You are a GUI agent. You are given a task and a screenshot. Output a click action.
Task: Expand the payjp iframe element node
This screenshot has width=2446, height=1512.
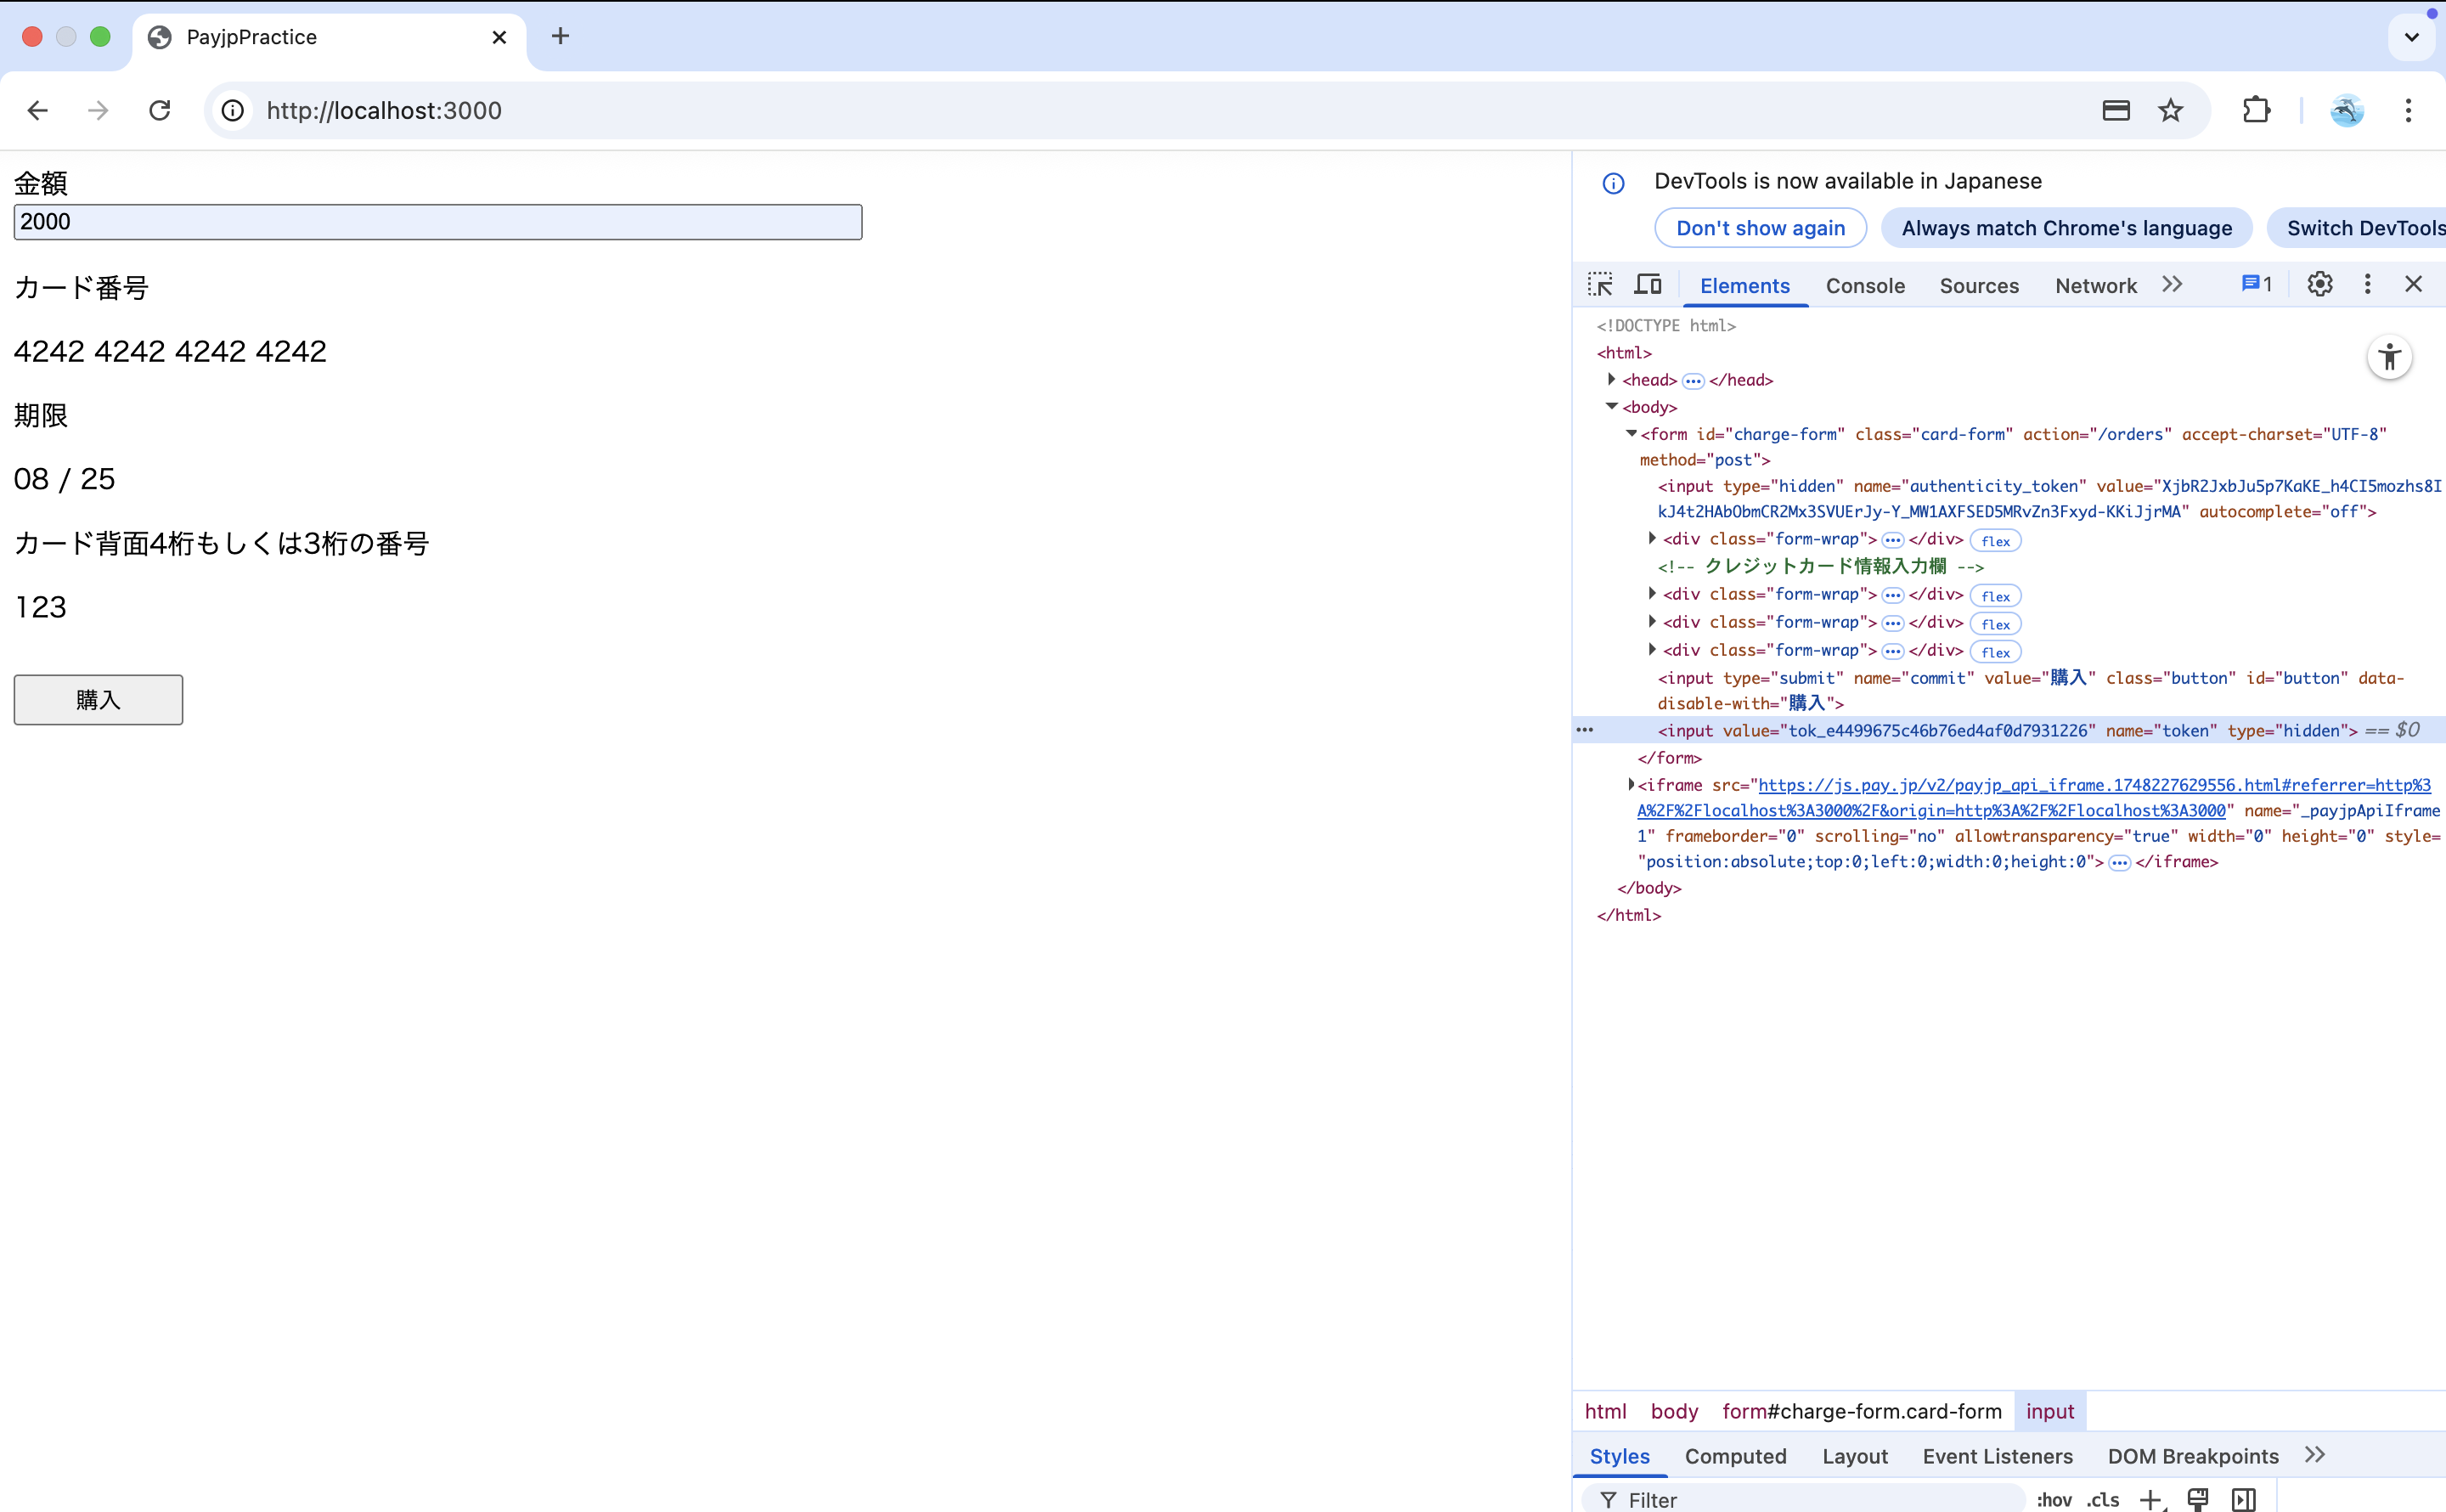(x=1631, y=785)
